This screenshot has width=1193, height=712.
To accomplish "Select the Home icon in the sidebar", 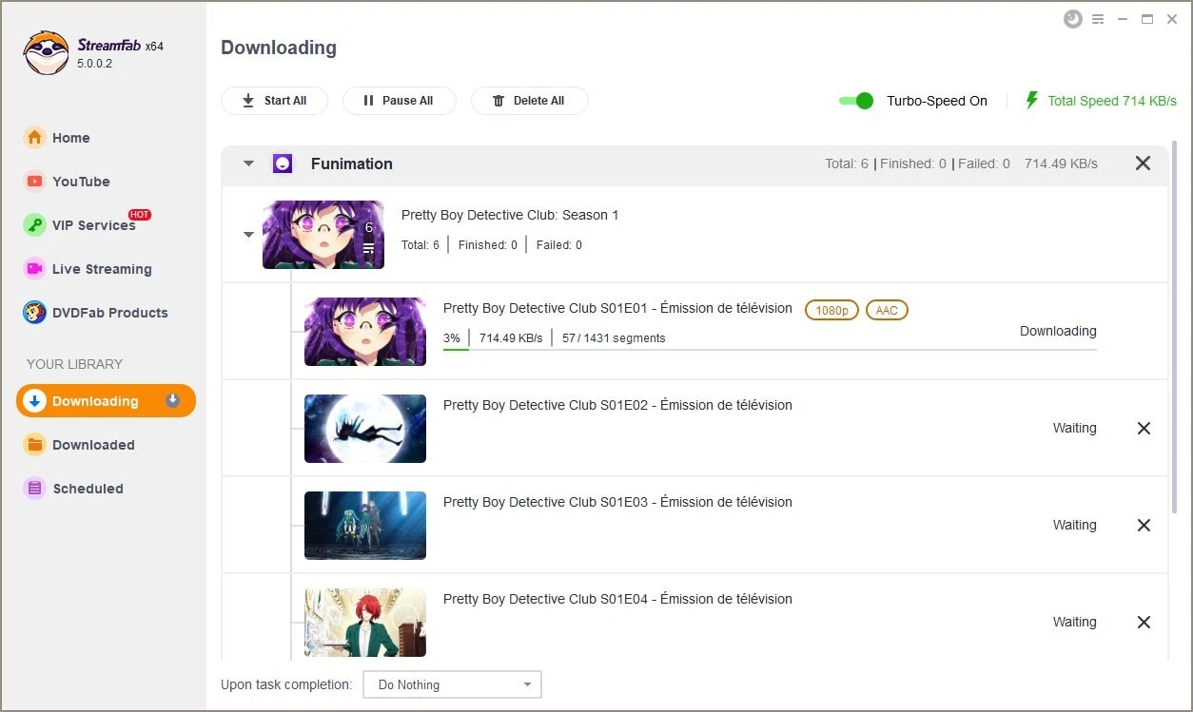I will (x=34, y=137).
